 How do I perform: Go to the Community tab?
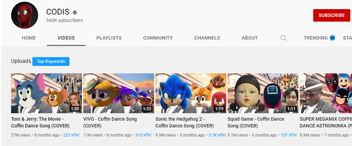coord(158,38)
